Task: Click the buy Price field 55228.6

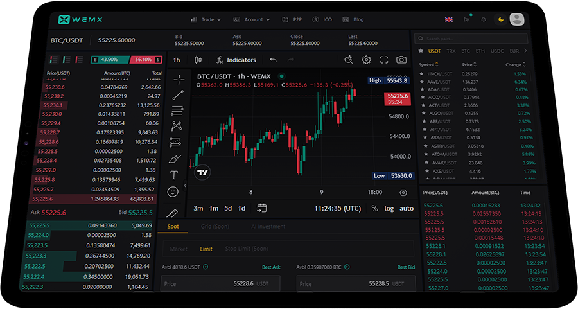Action: coord(220,283)
